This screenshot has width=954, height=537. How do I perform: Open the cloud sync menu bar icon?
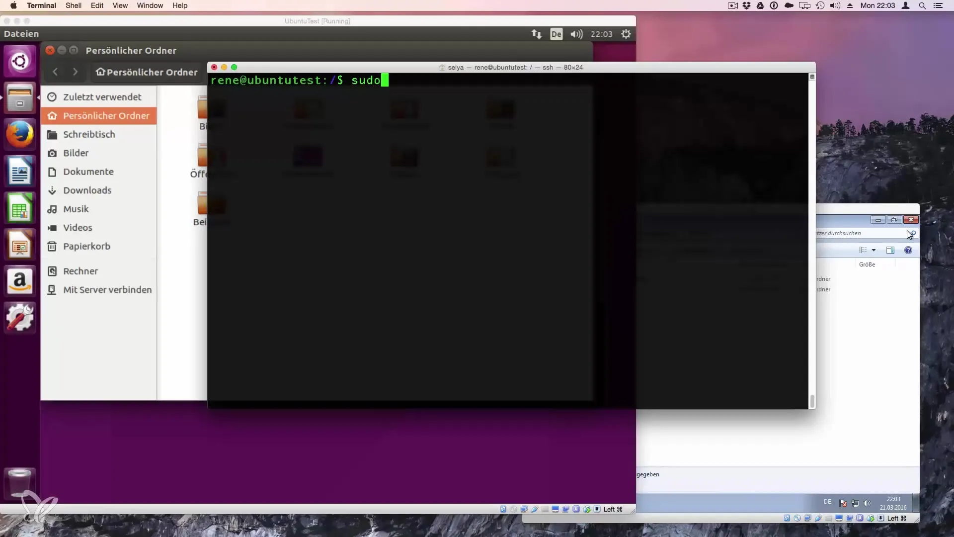point(789,5)
